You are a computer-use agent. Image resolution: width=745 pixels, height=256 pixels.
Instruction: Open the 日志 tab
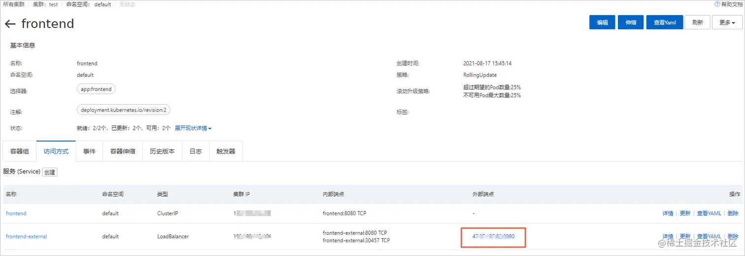(x=196, y=151)
